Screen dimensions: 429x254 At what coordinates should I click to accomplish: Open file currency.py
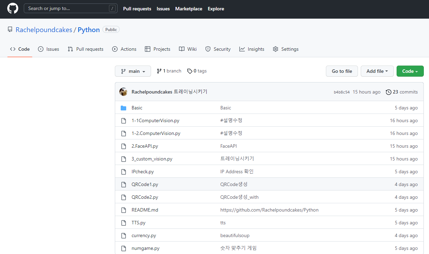[144, 236]
